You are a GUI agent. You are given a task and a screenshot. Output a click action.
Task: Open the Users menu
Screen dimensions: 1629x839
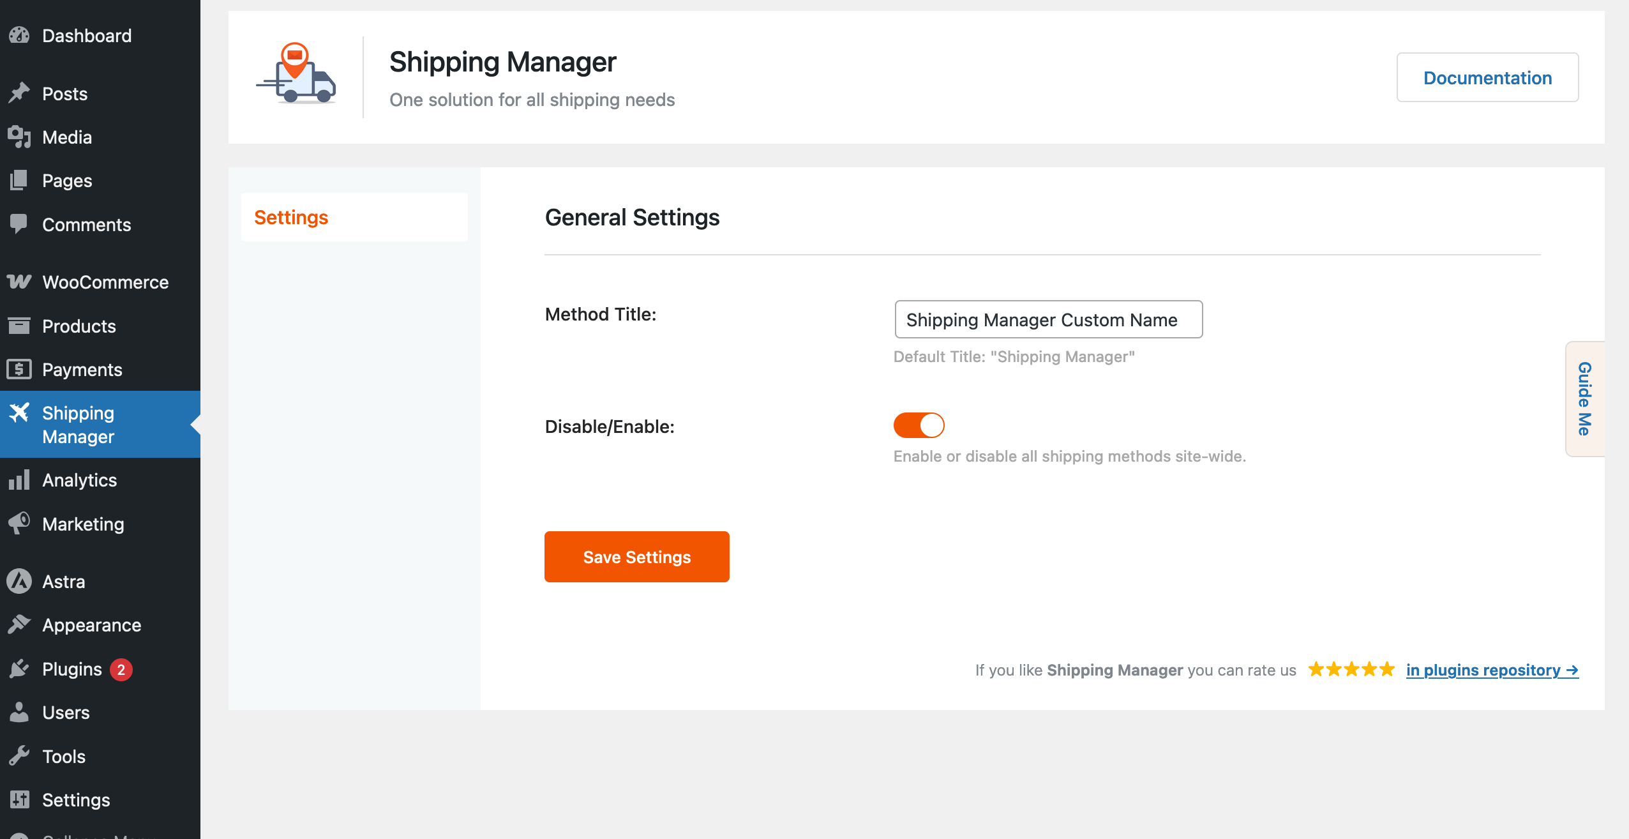pyautogui.click(x=100, y=713)
